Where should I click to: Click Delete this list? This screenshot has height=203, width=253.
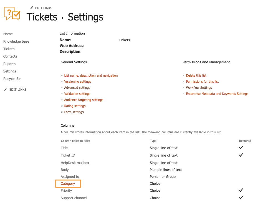click(196, 76)
